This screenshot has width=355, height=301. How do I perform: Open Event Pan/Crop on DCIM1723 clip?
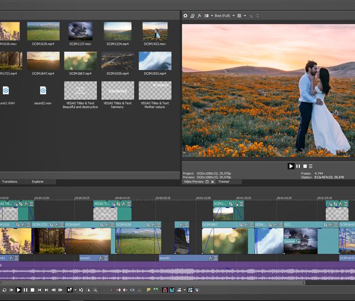point(51,225)
